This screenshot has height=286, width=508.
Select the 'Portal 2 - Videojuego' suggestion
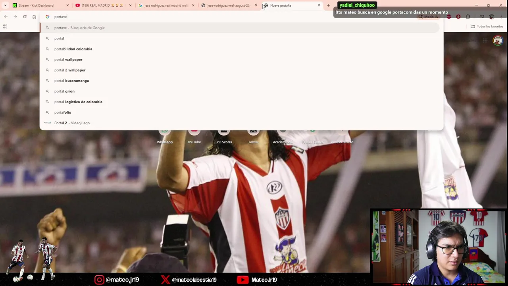click(x=241, y=123)
